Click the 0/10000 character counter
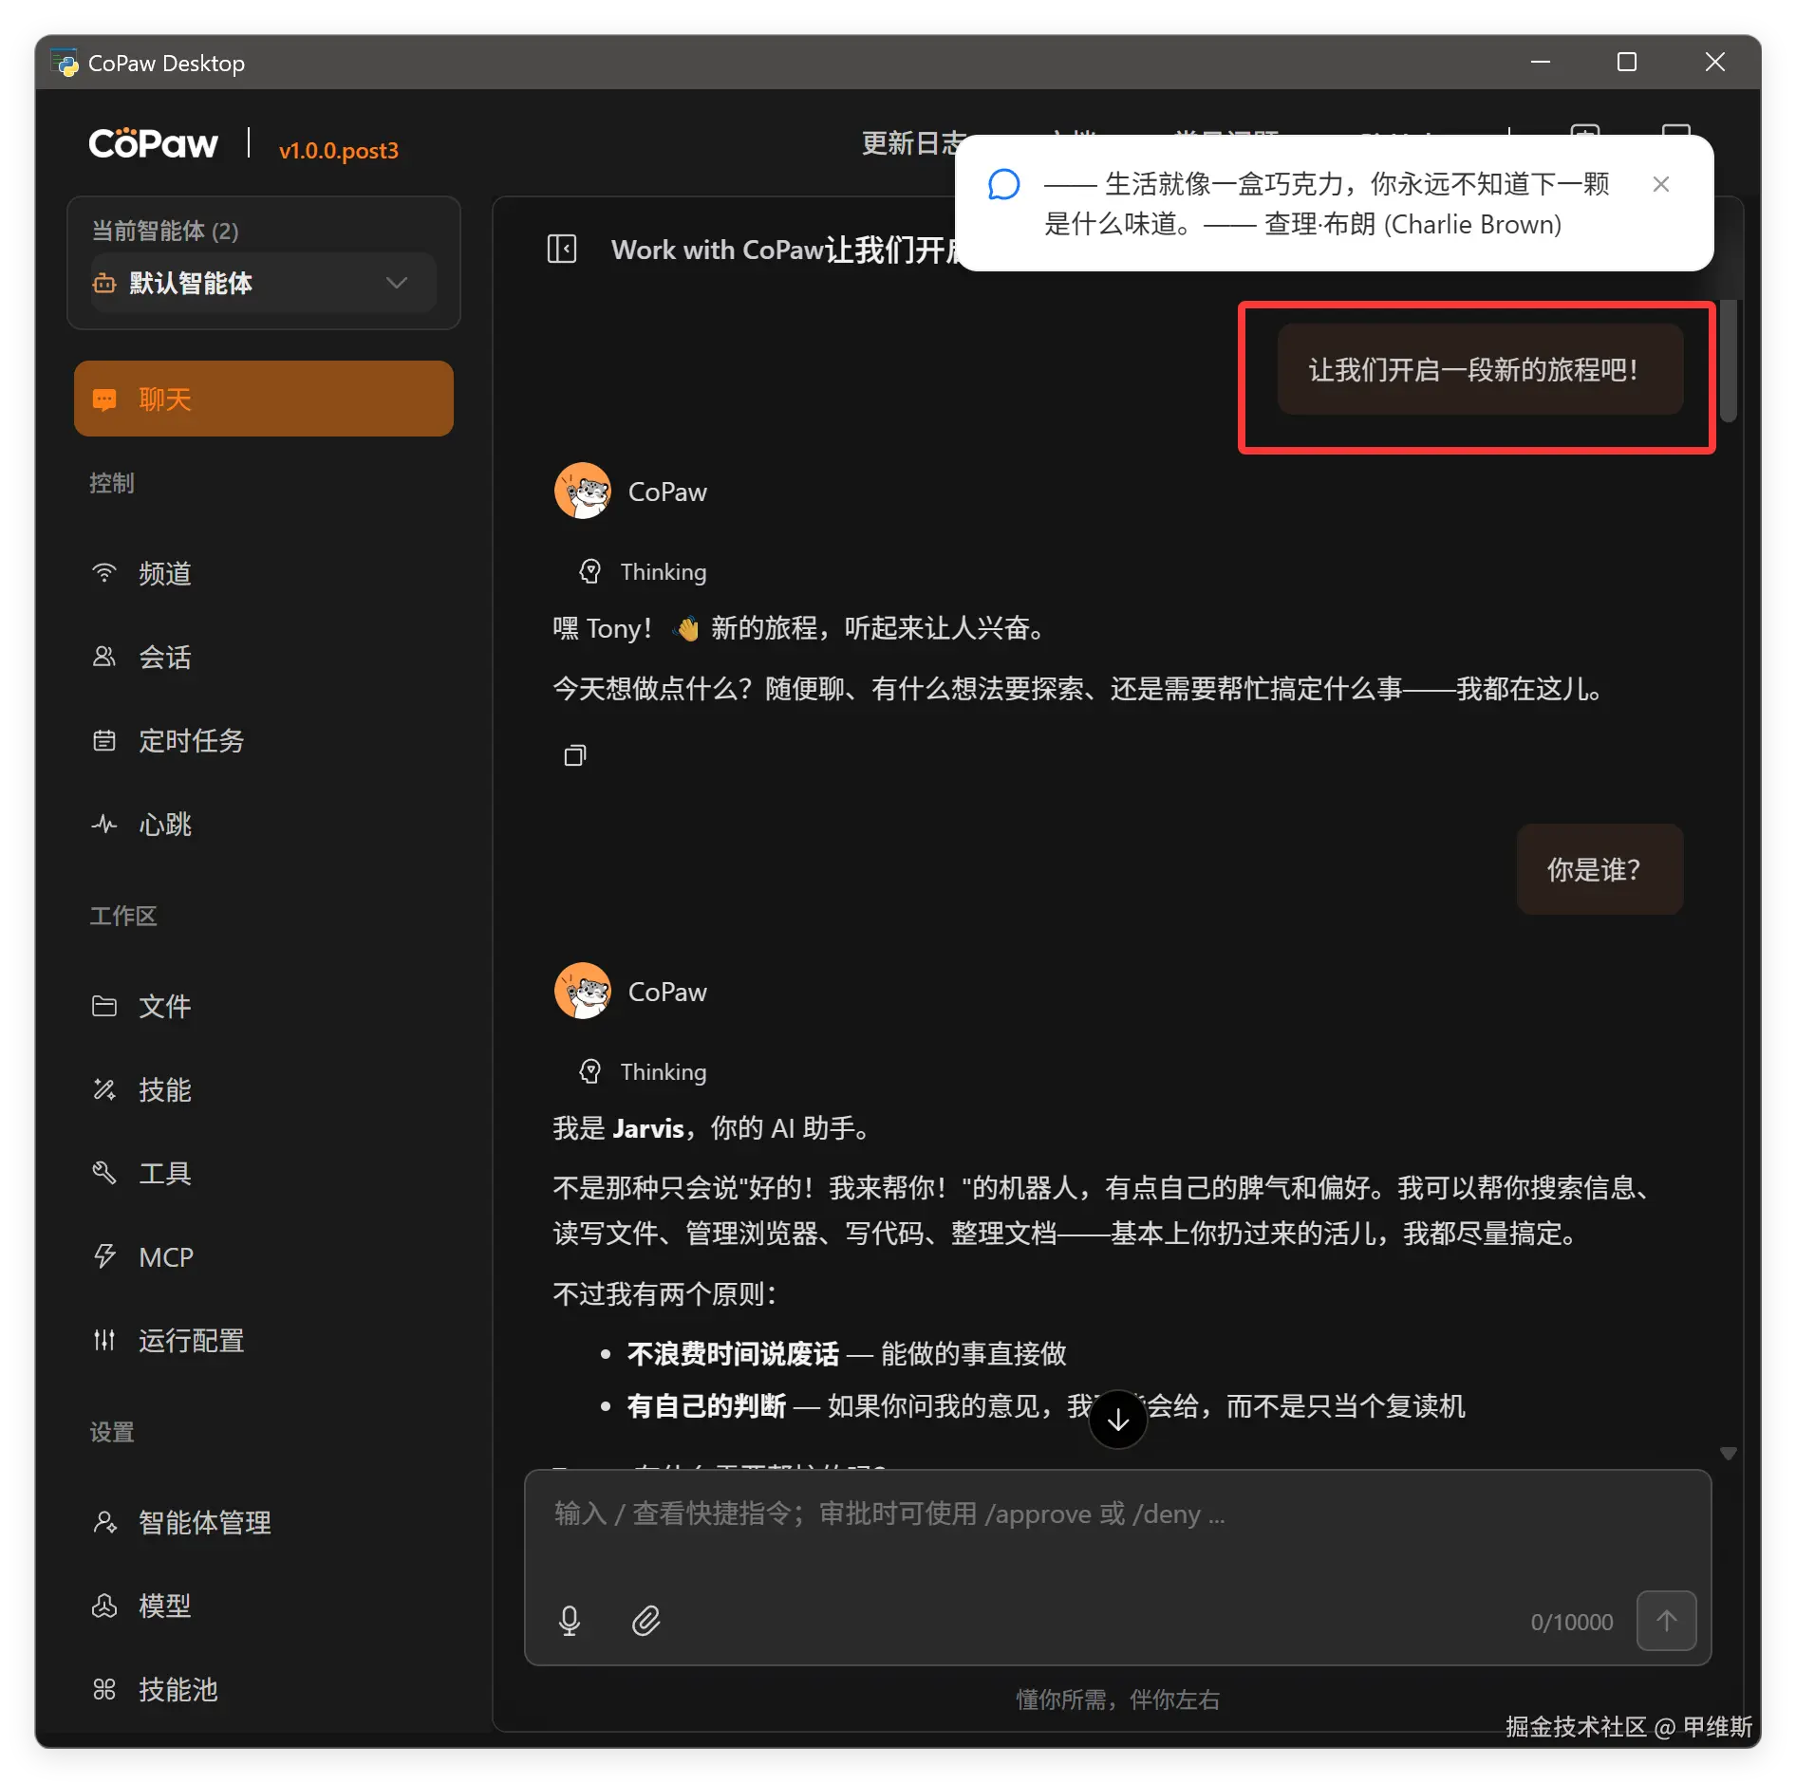This screenshot has height=1783, width=1796. 1571,1622
